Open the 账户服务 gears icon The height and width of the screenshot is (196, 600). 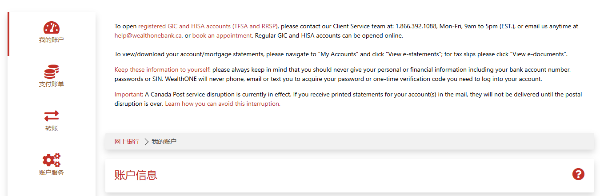(x=52, y=160)
